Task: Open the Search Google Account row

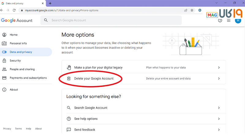Action: tap(146, 108)
